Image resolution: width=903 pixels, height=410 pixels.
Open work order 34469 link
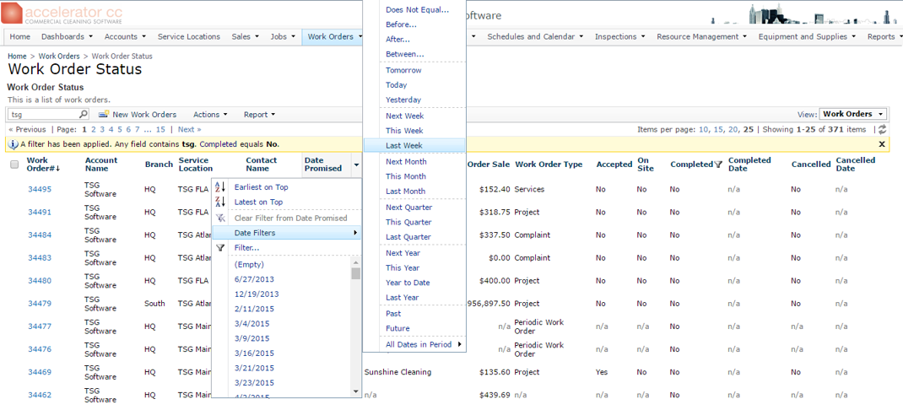click(40, 373)
